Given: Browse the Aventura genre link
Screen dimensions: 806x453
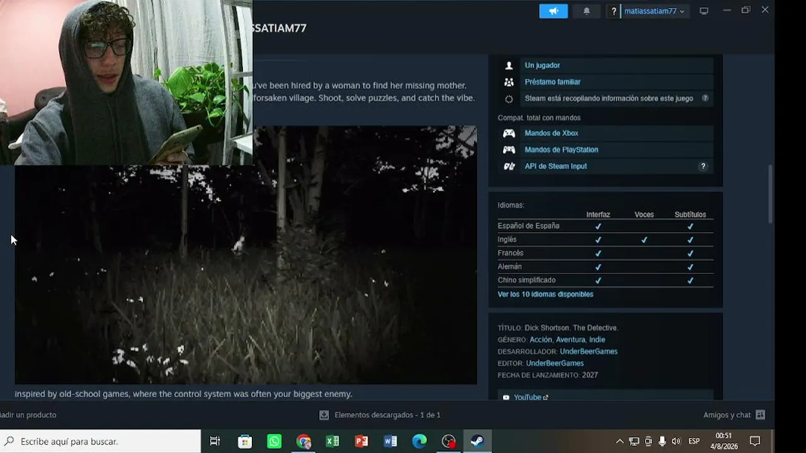Looking at the screenshot, I should tap(570, 340).
